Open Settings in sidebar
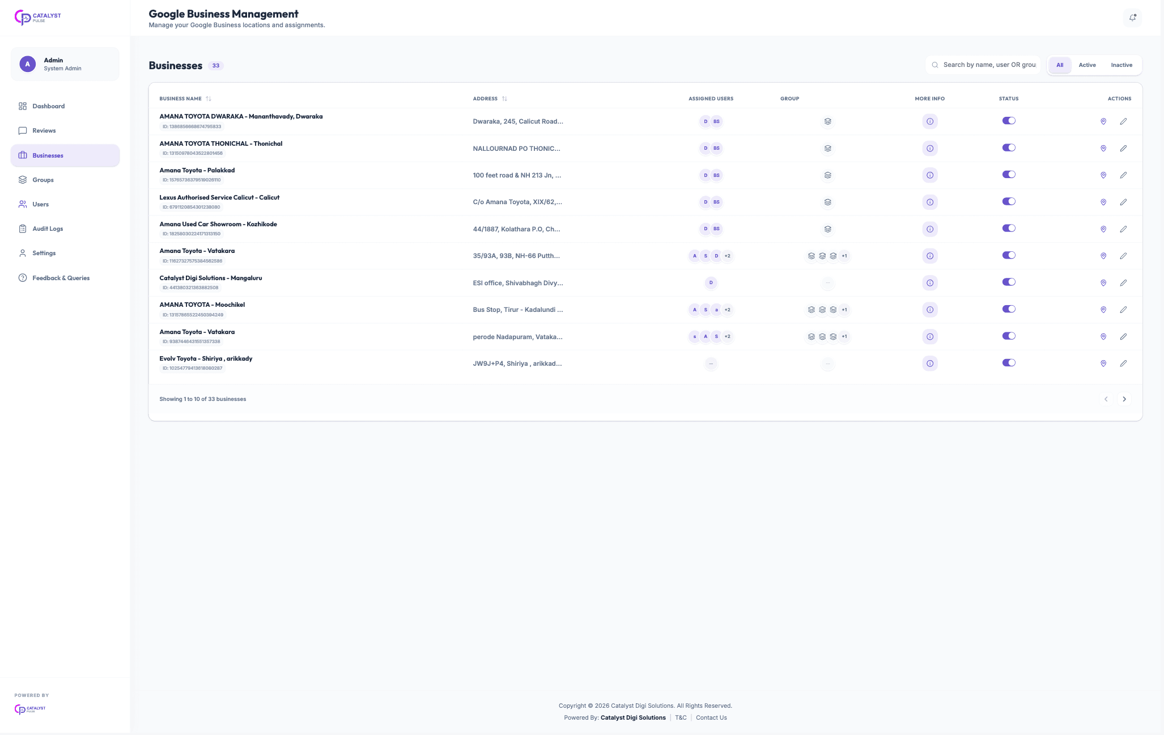The width and height of the screenshot is (1164, 735). pyautogui.click(x=65, y=253)
